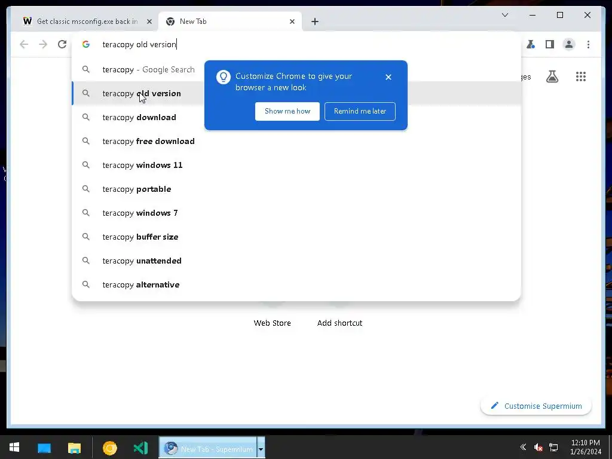Open the three-dot browser menu
The height and width of the screenshot is (459, 612).
pyautogui.click(x=588, y=44)
